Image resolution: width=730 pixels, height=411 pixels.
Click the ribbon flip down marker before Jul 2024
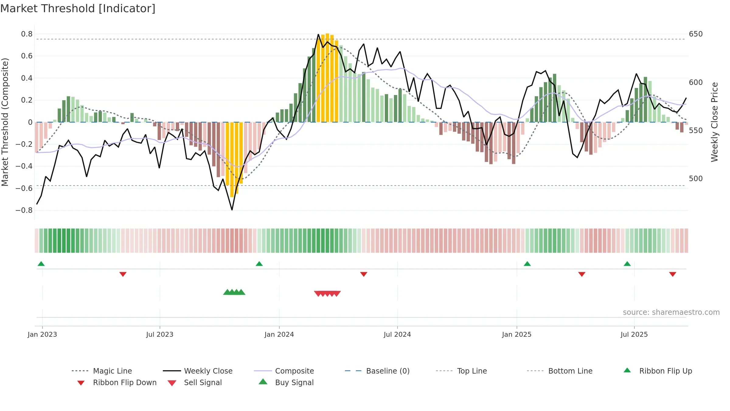(364, 274)
